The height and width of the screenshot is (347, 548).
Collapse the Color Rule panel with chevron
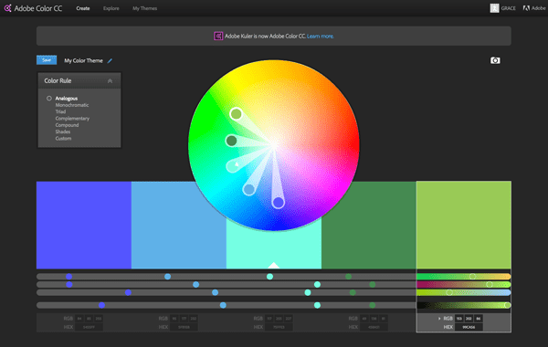click(111, 80)
